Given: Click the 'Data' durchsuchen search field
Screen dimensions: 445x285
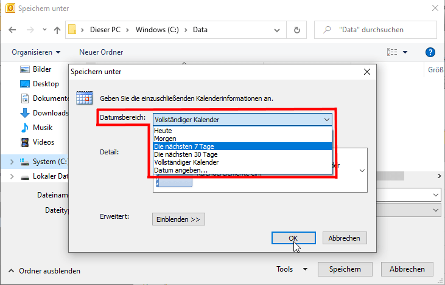Looking at the screenshot, I should pyautogui.click(x=377, y=30).
